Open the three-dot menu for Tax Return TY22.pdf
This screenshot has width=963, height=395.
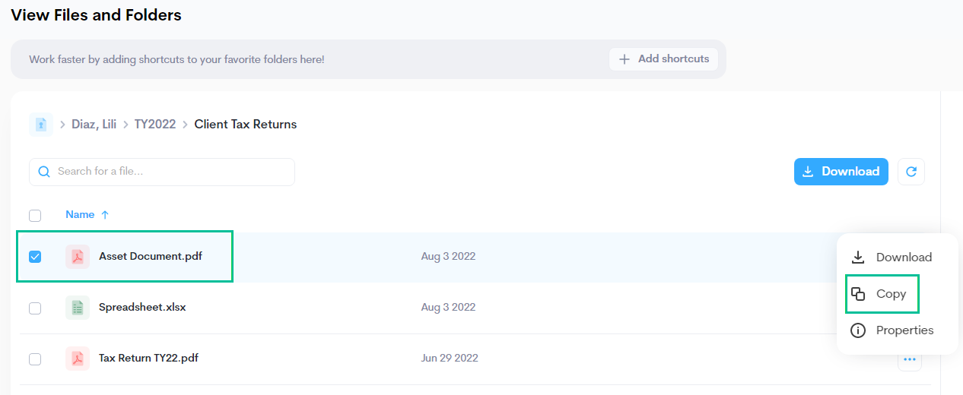pos(909,359)
